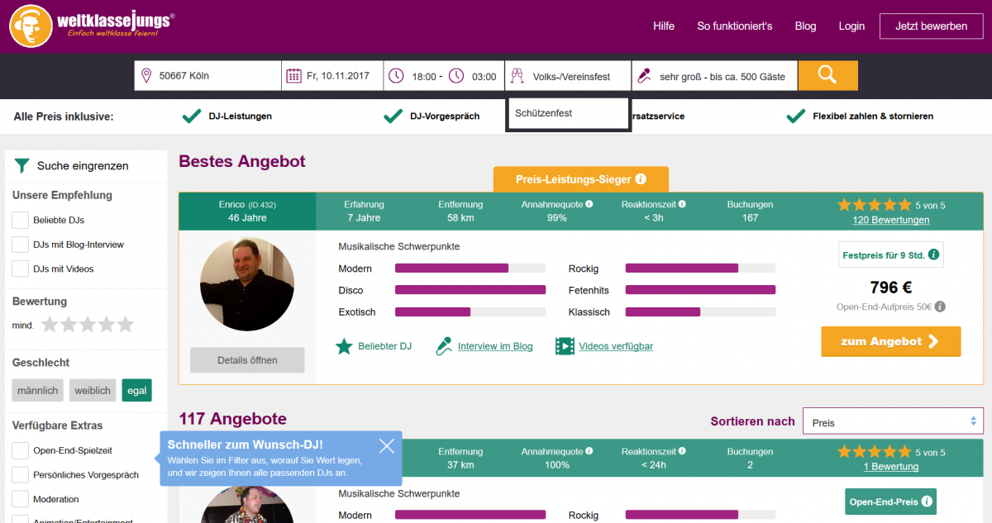Enable the DJs mit Blog-Interview checkbox

pos(20,245)
